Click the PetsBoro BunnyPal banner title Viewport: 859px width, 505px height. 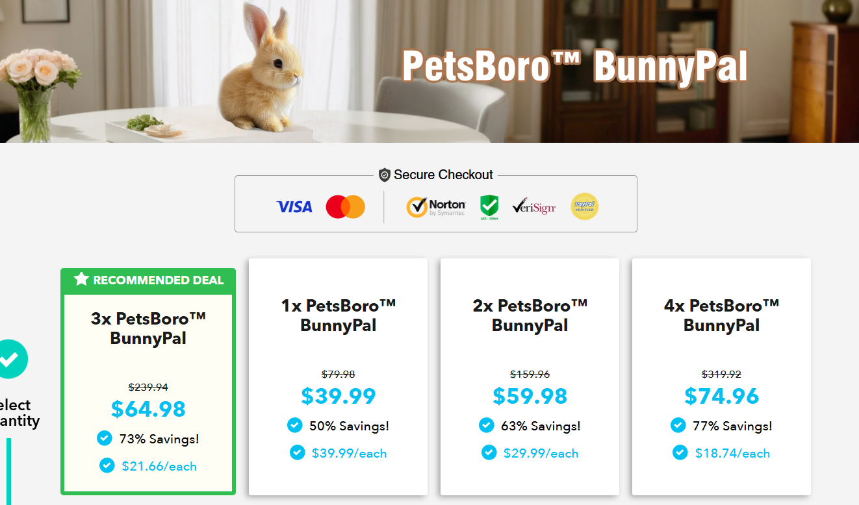tap(574, 66)
